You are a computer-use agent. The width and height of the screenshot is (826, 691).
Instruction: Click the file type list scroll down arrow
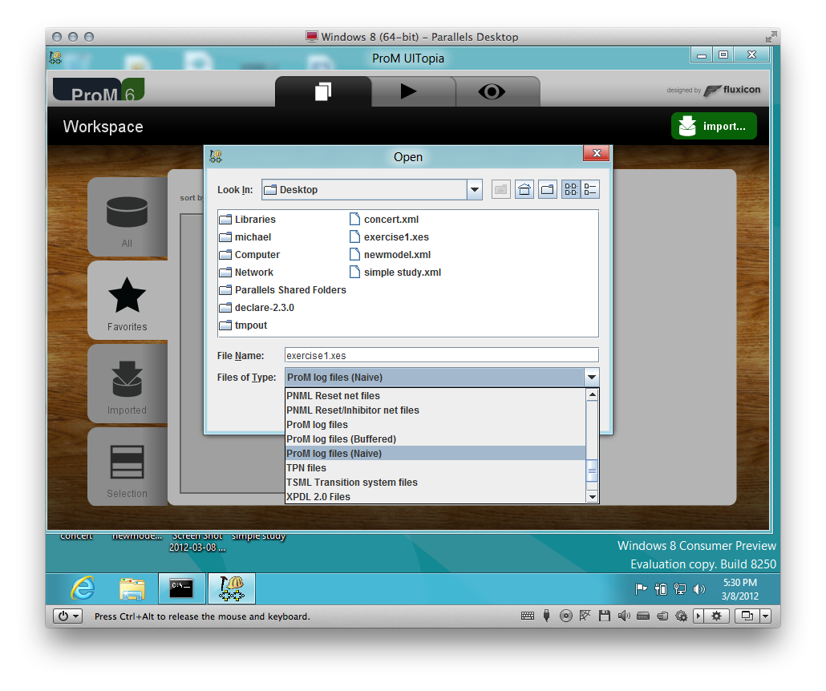tap(593, 497)
